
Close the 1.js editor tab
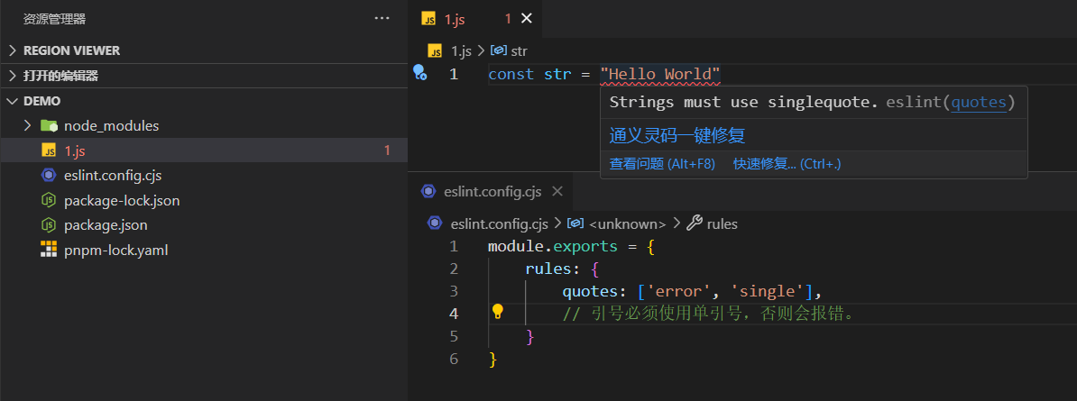[x=526, y=19]
